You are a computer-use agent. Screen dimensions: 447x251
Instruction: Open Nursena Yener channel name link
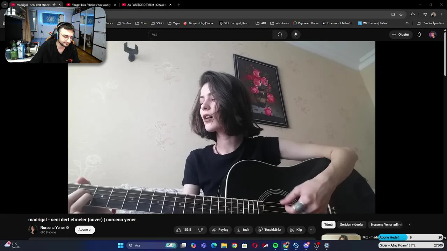(x=53, y=228)
